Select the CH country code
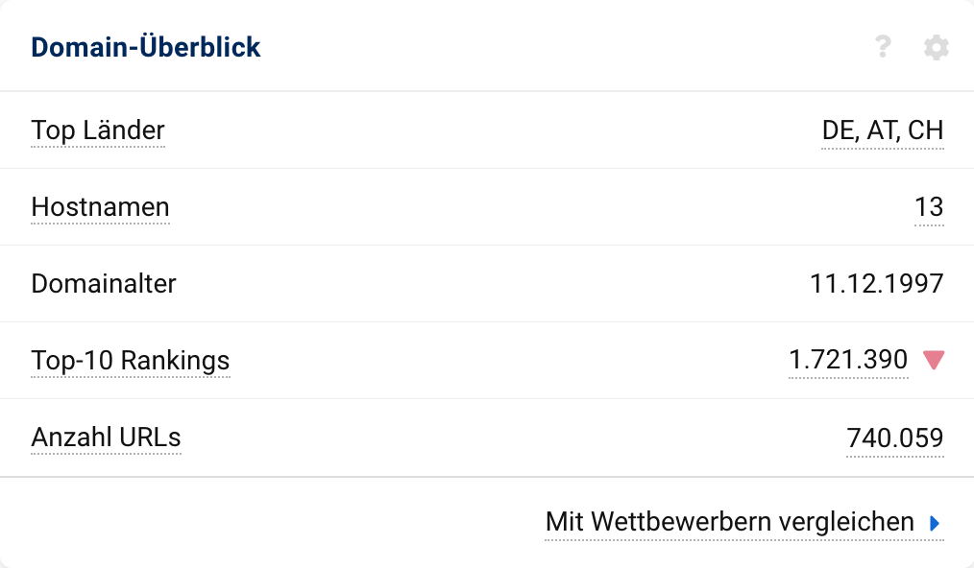The image size is (974, 568). (x=926, y=130)
